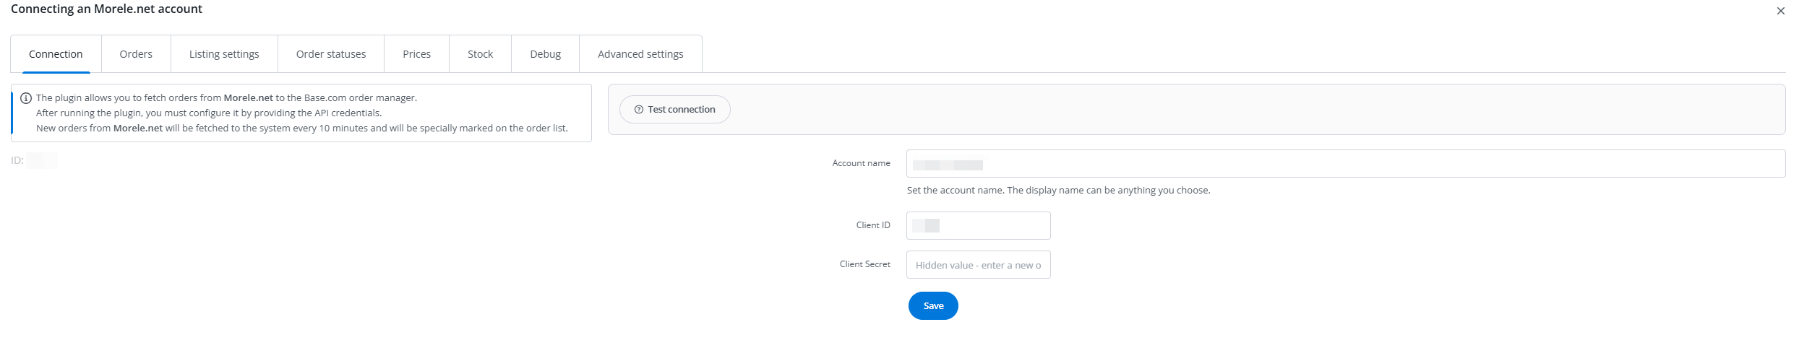This screenshot has width=1799, height=348.
Task: Click into the Client ID field
Action: point(978,226)
